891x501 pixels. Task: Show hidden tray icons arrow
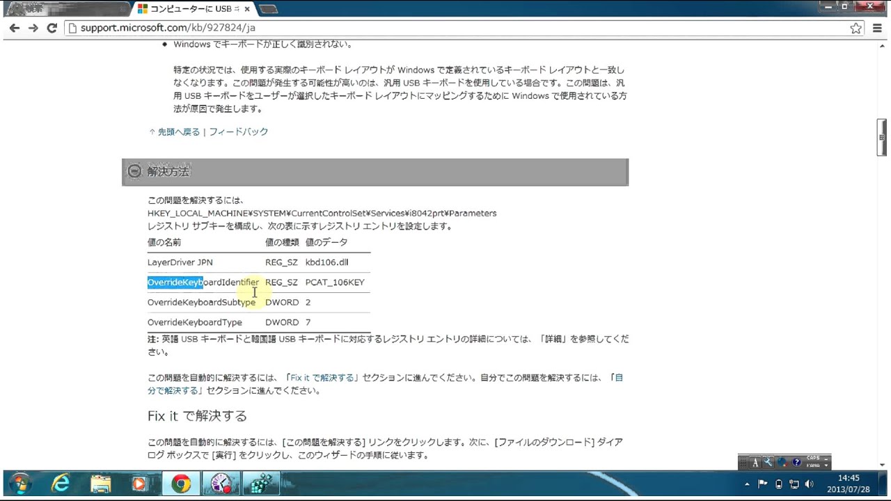pyautogui.click(x=748, y=484)
